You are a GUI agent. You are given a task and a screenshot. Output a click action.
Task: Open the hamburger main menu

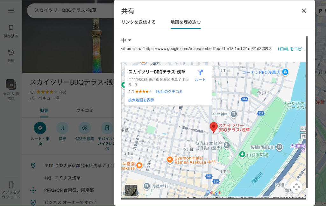(11, 11)
